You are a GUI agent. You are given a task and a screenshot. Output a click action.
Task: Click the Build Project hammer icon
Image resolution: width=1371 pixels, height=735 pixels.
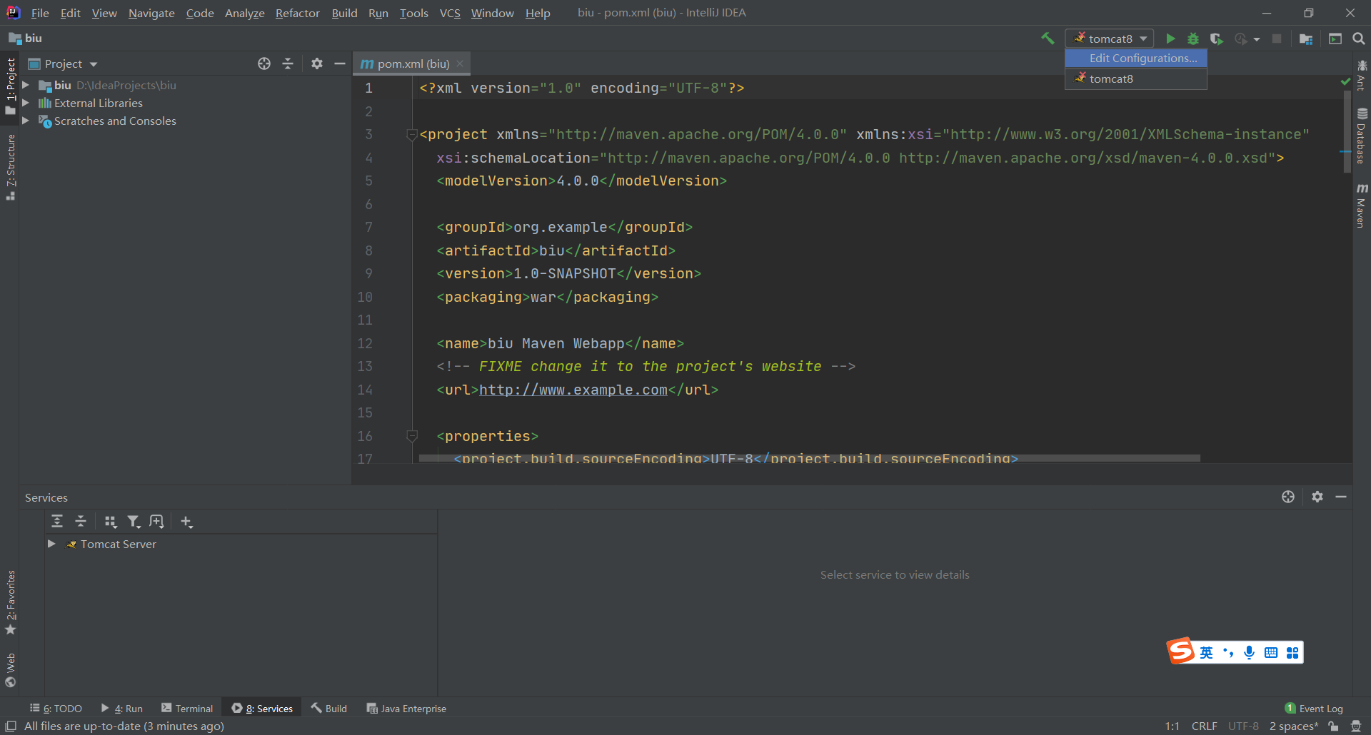(1048, 39)
